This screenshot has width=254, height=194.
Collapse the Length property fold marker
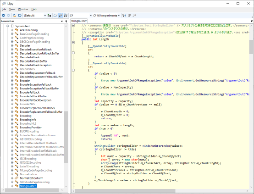pos(73,43)
